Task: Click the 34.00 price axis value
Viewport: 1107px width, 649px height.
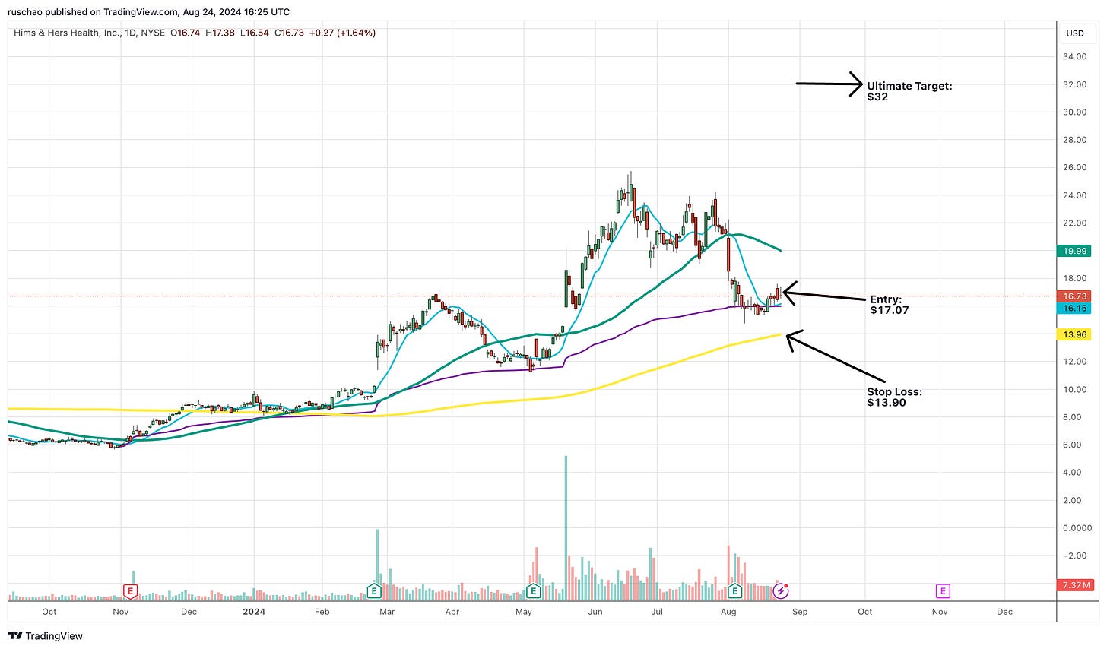Action: tap(1074, 57)
